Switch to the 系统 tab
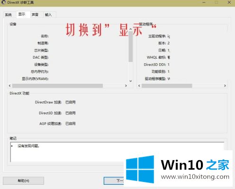Viewport: 235px width, 189px height. pyautogui.click(x=9, y=15)
